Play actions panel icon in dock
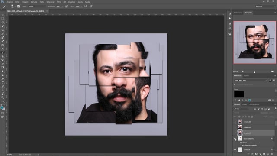This screenshot has width=277, height=156. click(230, 18)
